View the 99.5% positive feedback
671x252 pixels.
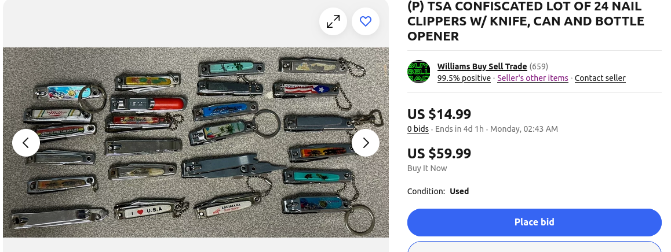point(464,77)
